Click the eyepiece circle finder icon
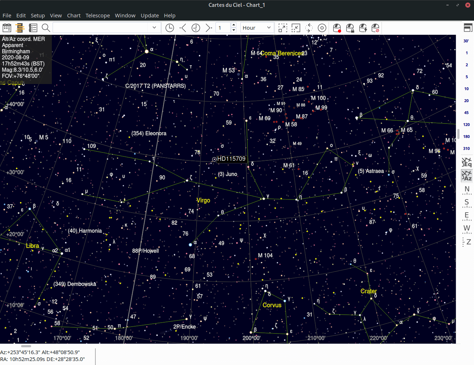Screen dimensions: 474x365 point(322,28)
